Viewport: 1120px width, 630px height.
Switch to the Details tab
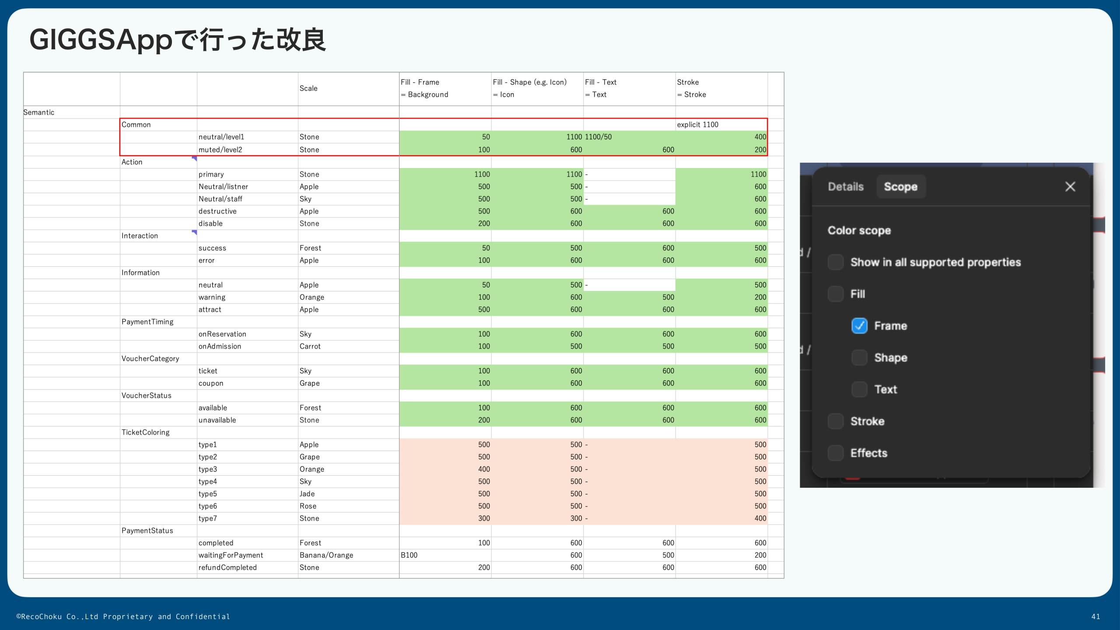click(x=845, y=186)
